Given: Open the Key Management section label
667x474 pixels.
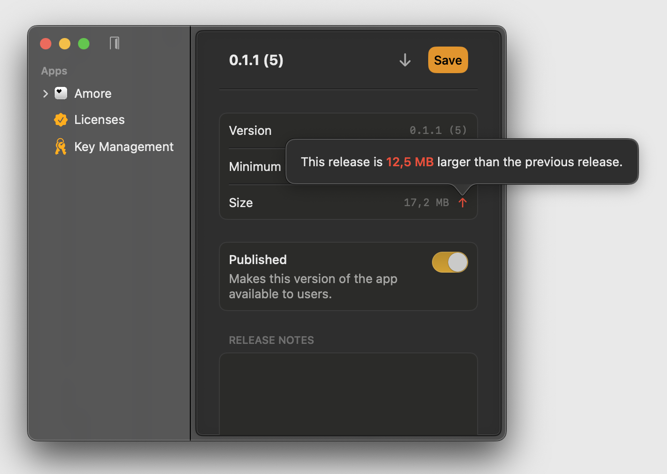Looking at the screenshot, I should 124,147.
